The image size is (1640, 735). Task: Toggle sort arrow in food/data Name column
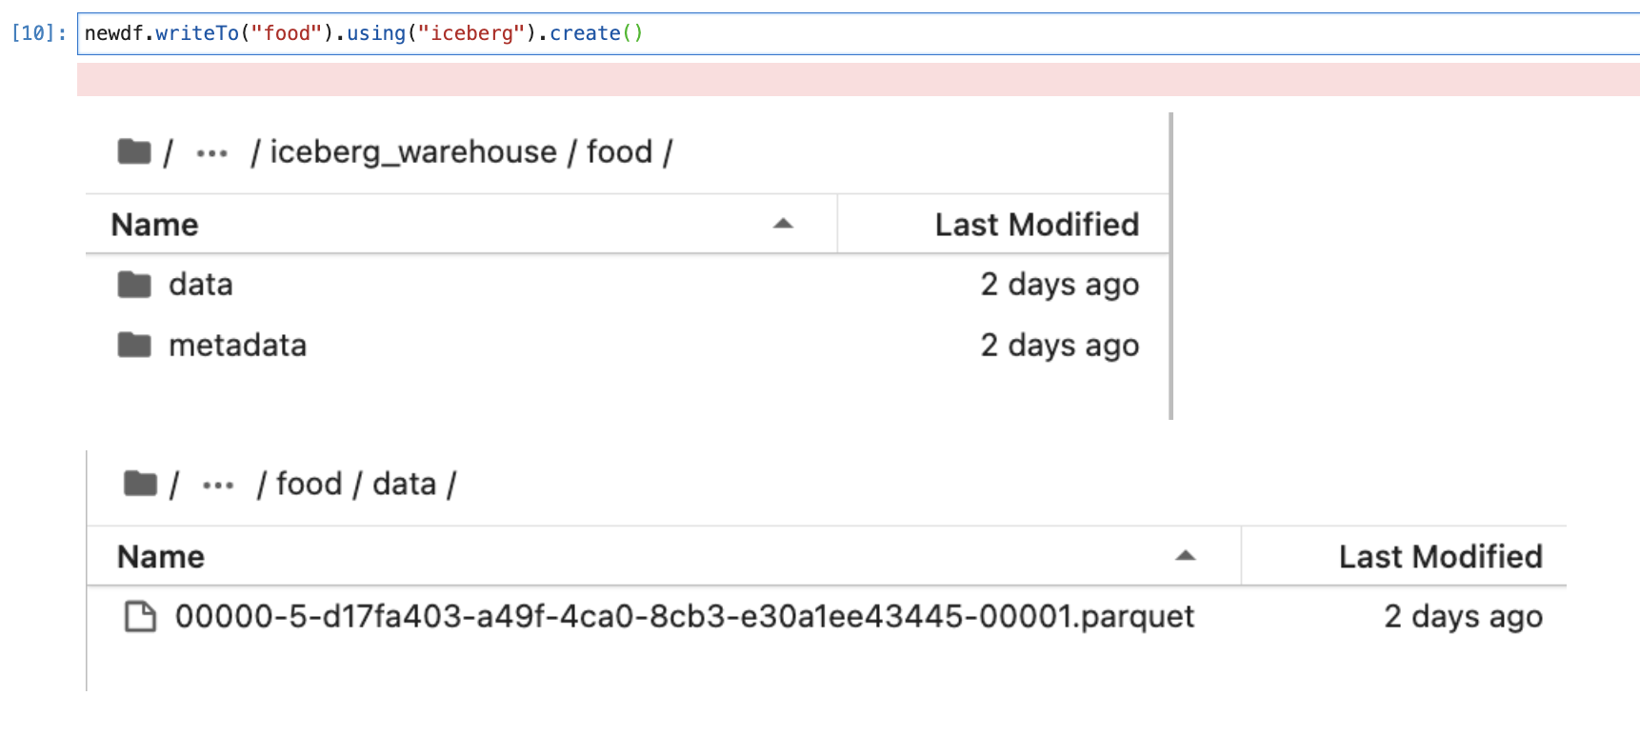[1185, 556]
